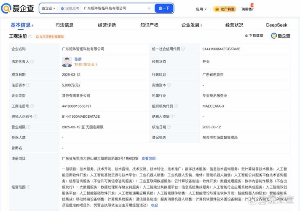The image size is (300, 211).
Task: Click help icon next to 法定代表人
Action: (32, 62)
